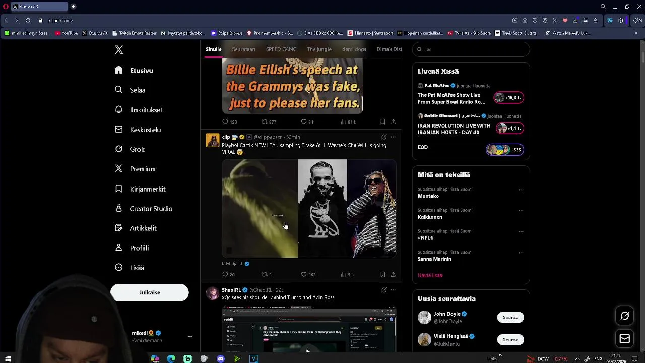The height and width of the screenshot is (363, 645).
Task: Click Näytä lisää link
Action: click(x=430, y=275)
